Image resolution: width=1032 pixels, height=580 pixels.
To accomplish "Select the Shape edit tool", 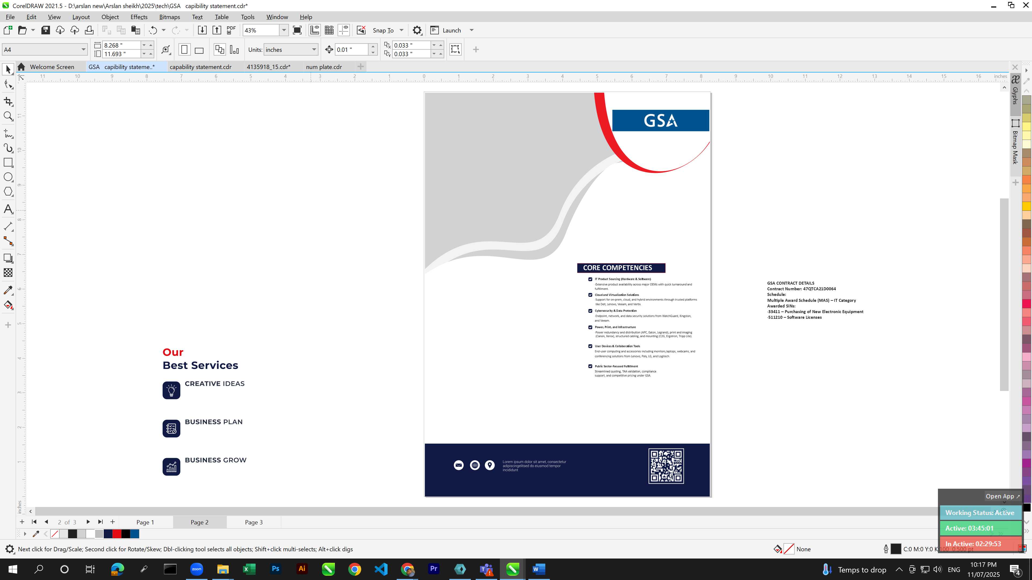I will tap(8, 84).
